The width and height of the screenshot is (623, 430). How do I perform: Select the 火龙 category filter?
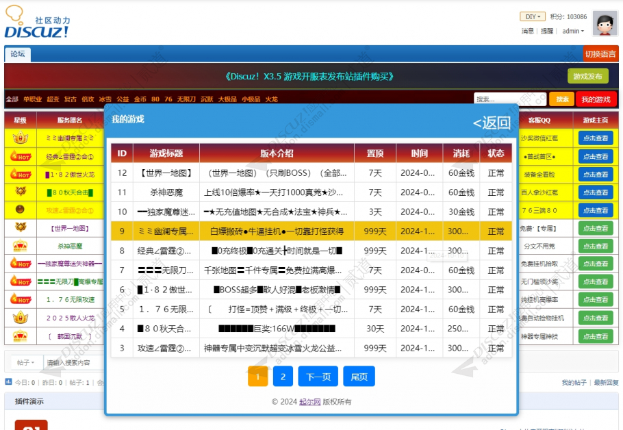[x=271, y=99]
